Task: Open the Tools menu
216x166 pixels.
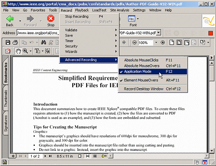Action: pos(53,10)
